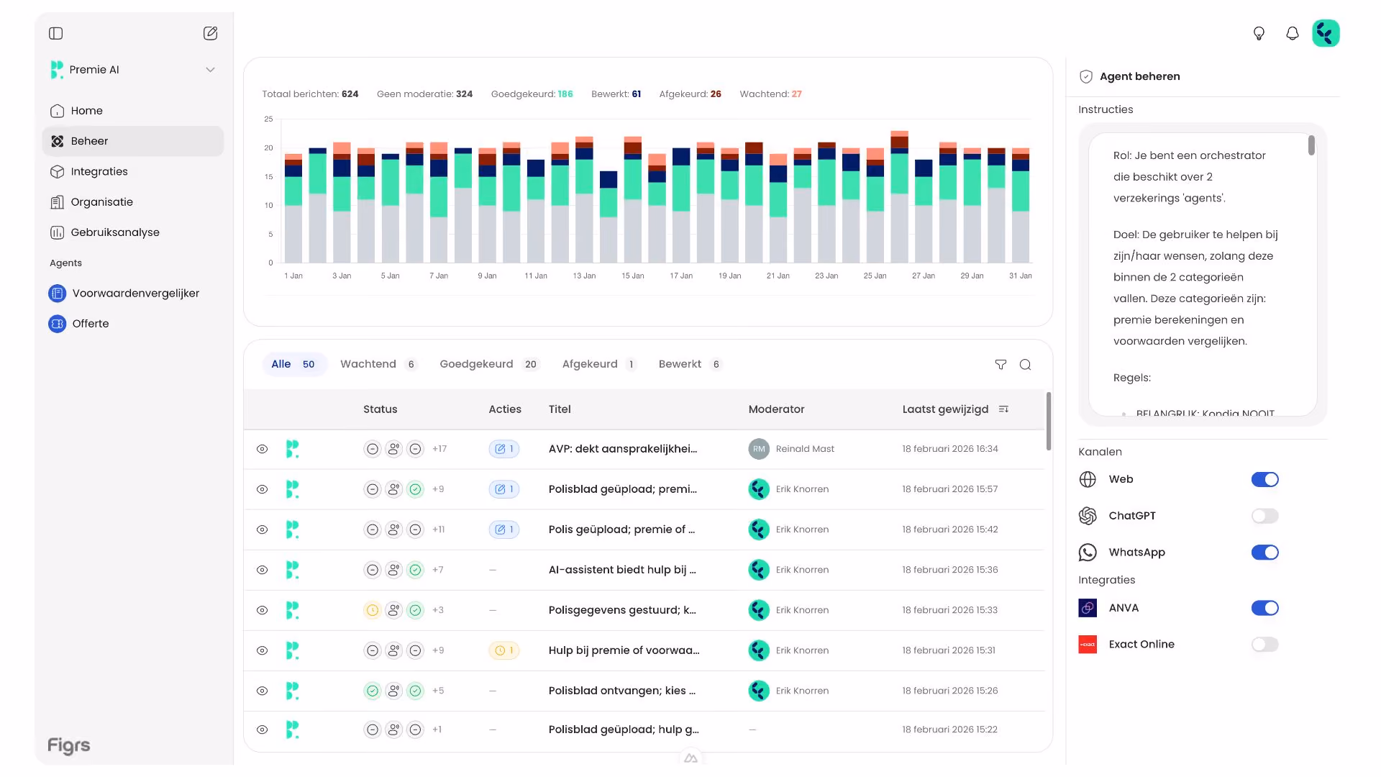Click the table vertical scrollbar

(1049, 421)
